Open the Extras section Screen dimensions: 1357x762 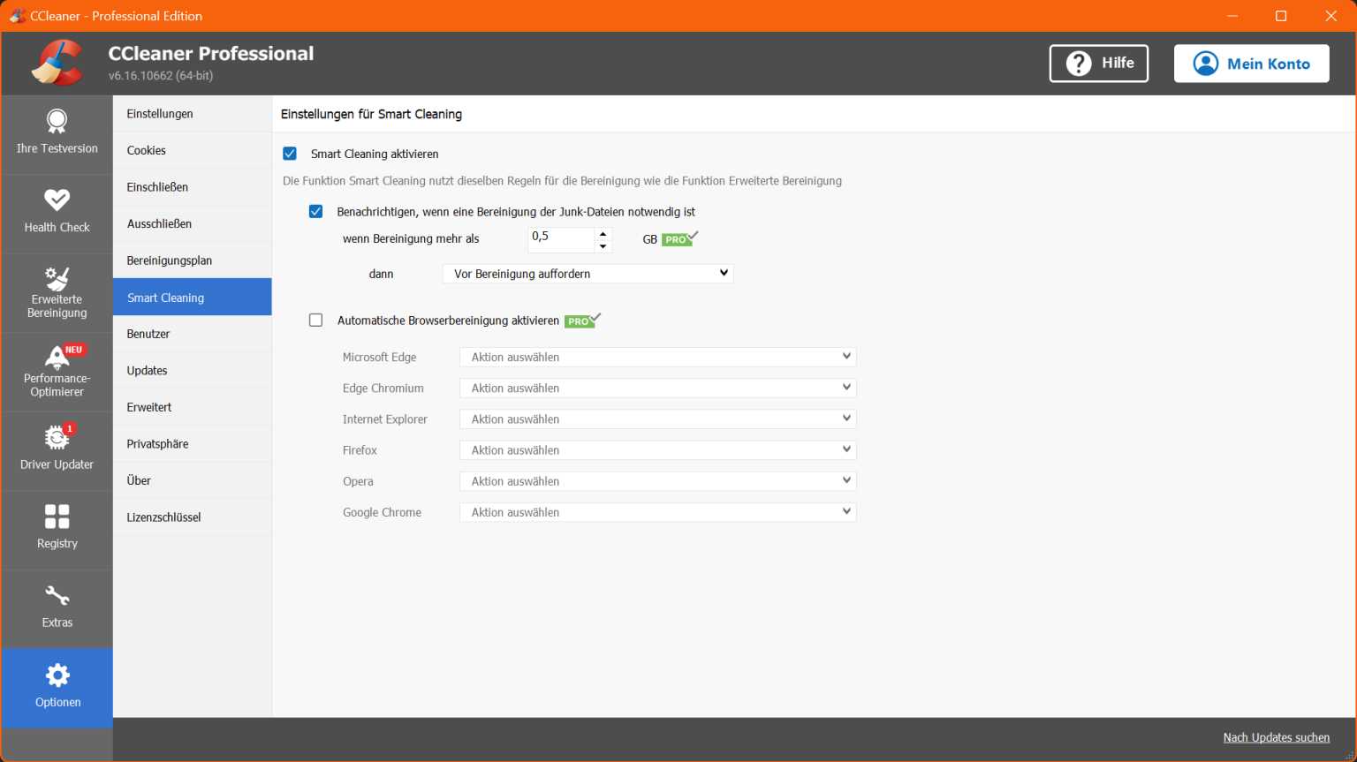pyautogui.click(x=57, y=607)
